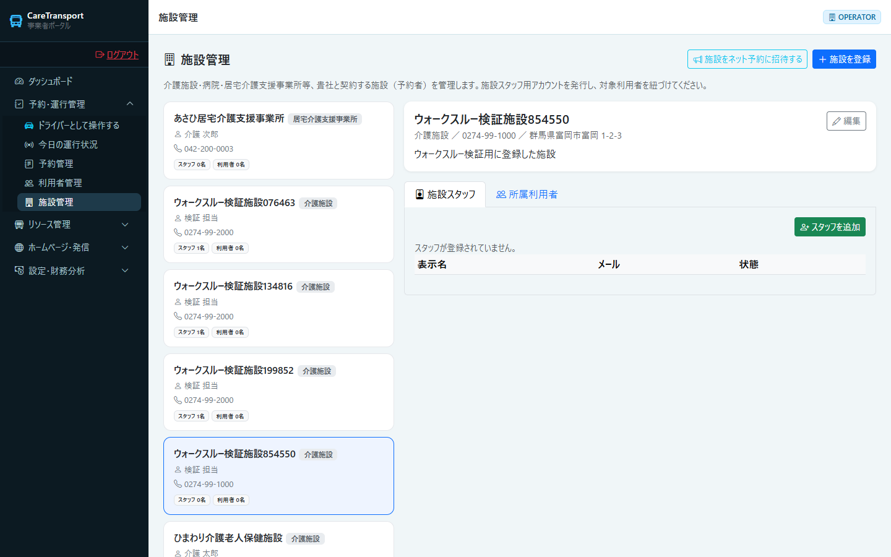Screen dimensions: 891x557
Task: Switch to the 所属利用者 tab
Action: [527, 194]
